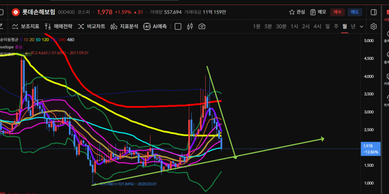Switch to 5분 timeframe
389x194 pixels.
coord(268,27)
